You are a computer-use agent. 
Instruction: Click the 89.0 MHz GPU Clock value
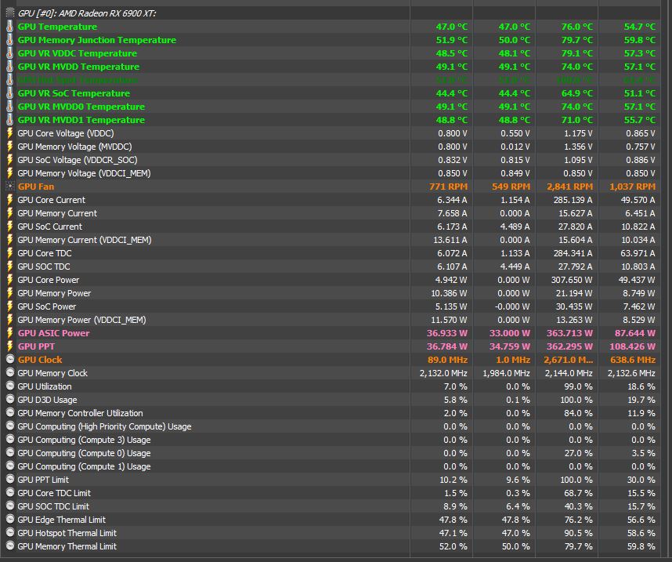tap(447, 360)
